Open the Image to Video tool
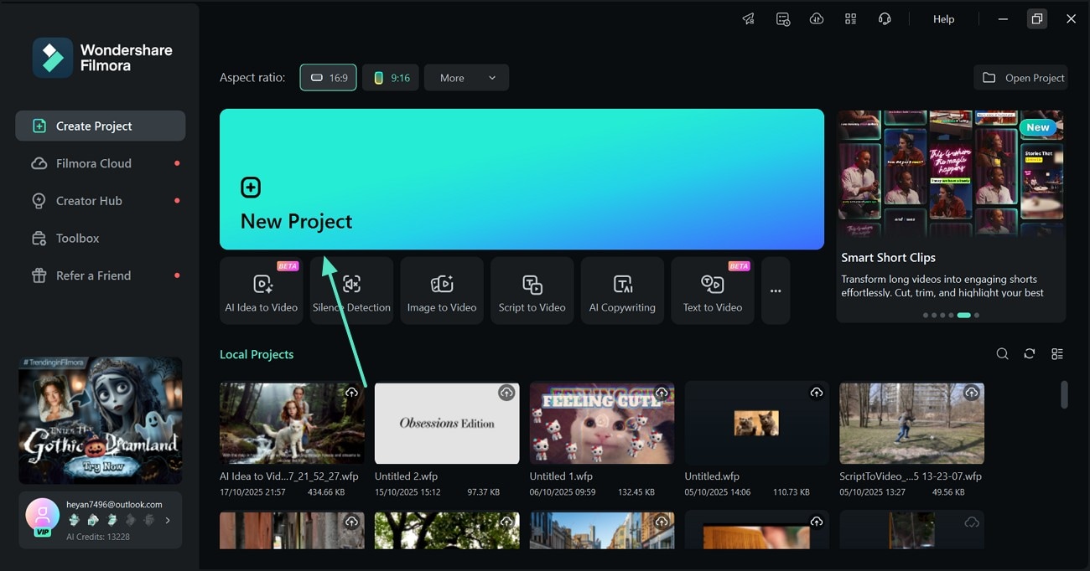This screenshot has height=571, width=1090. (x=442, y=290)
